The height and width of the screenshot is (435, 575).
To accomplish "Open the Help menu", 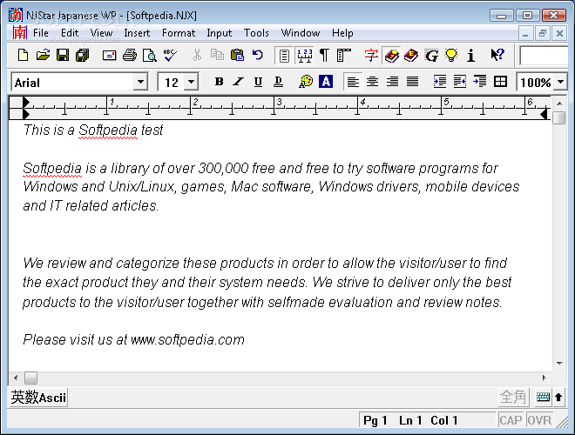I will [342, 33].
